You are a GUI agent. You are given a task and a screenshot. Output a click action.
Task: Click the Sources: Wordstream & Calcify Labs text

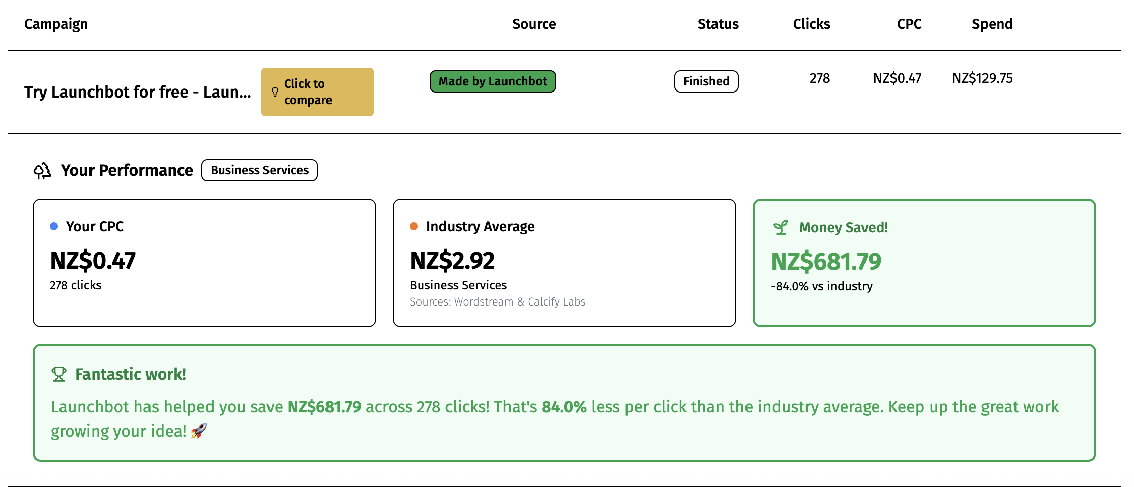(497, 302)
